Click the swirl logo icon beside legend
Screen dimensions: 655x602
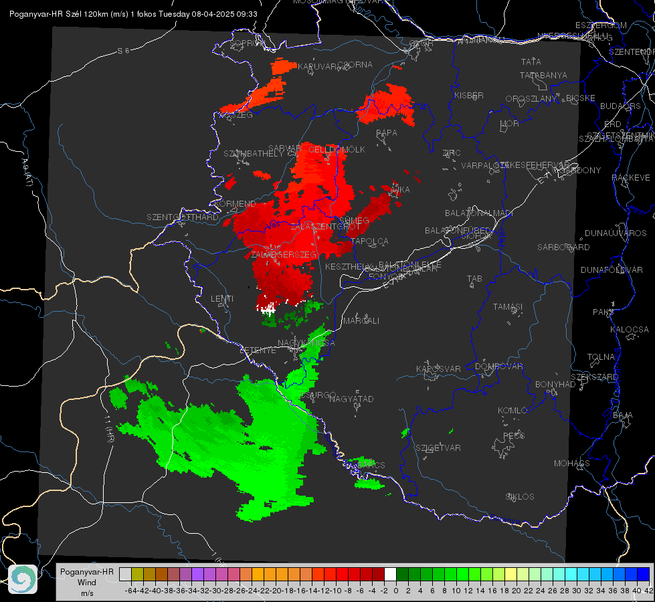tap(23, 579)
